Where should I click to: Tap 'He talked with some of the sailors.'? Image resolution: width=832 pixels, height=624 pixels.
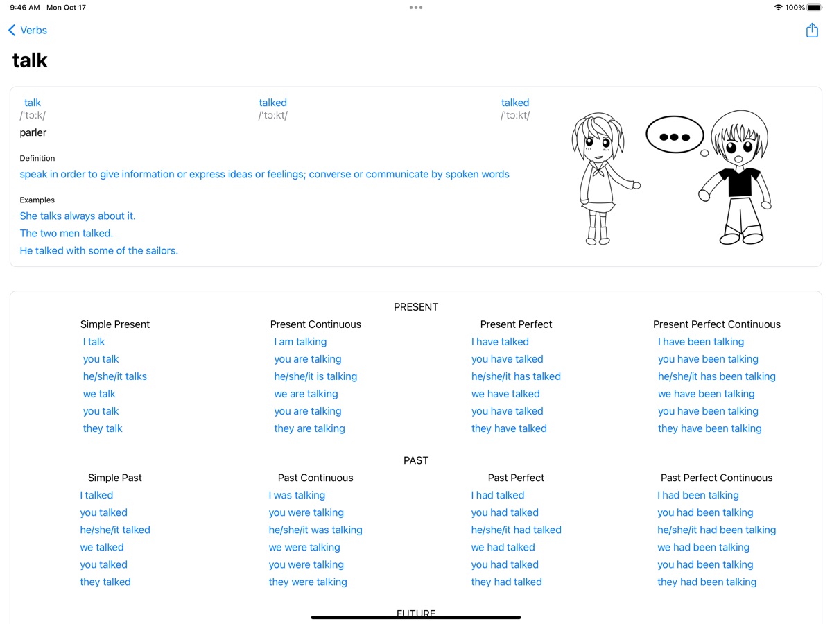click(99, 250)
